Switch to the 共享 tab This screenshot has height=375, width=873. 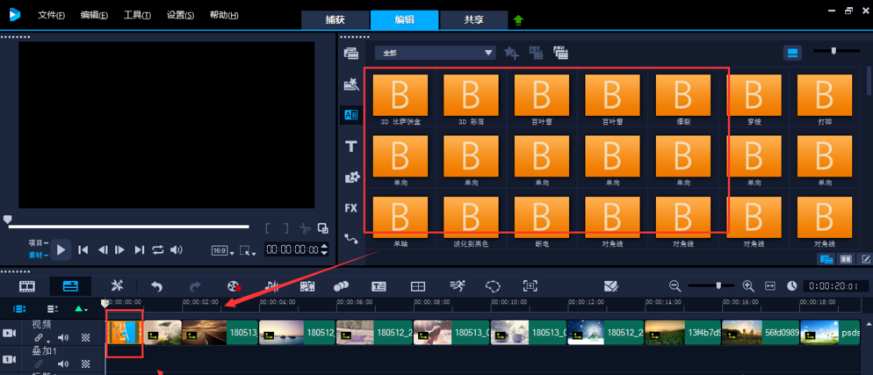(473, 19)
